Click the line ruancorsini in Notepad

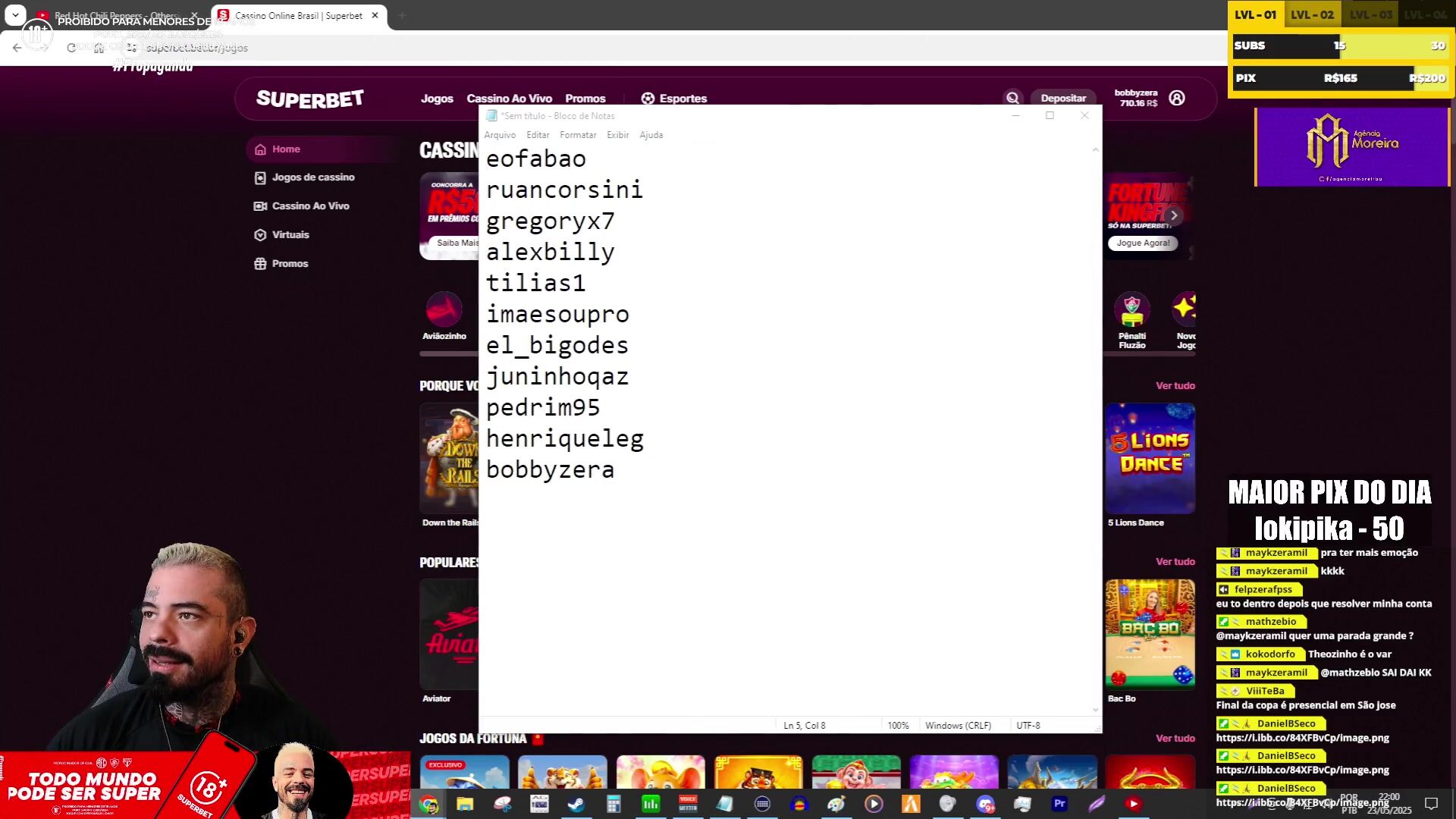564,190
